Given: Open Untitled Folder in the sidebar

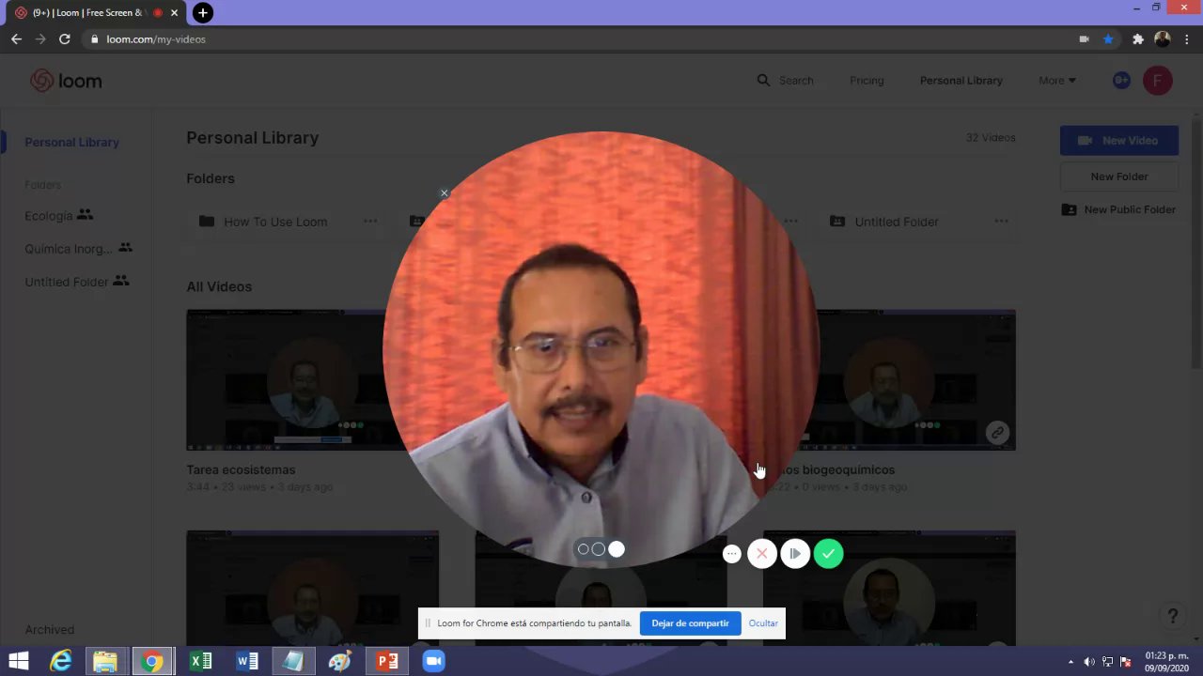Looking at the screenshot, I should coord(76,282).
